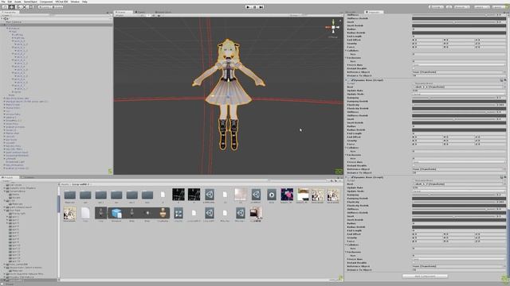Toggle the Local/Global handle rotation button
Image resolution: width=510 pixels, height=286 pixels.
[x=57, y=7]
